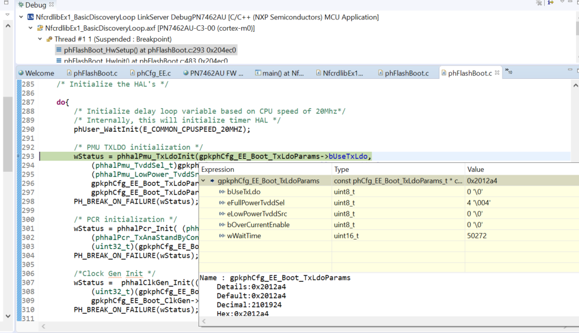Viewport: 579px width, 333px height.
Task: Click field icon next to eLowPowerTvddSrc
Action: pyautogui.click(x=222, y=214)
